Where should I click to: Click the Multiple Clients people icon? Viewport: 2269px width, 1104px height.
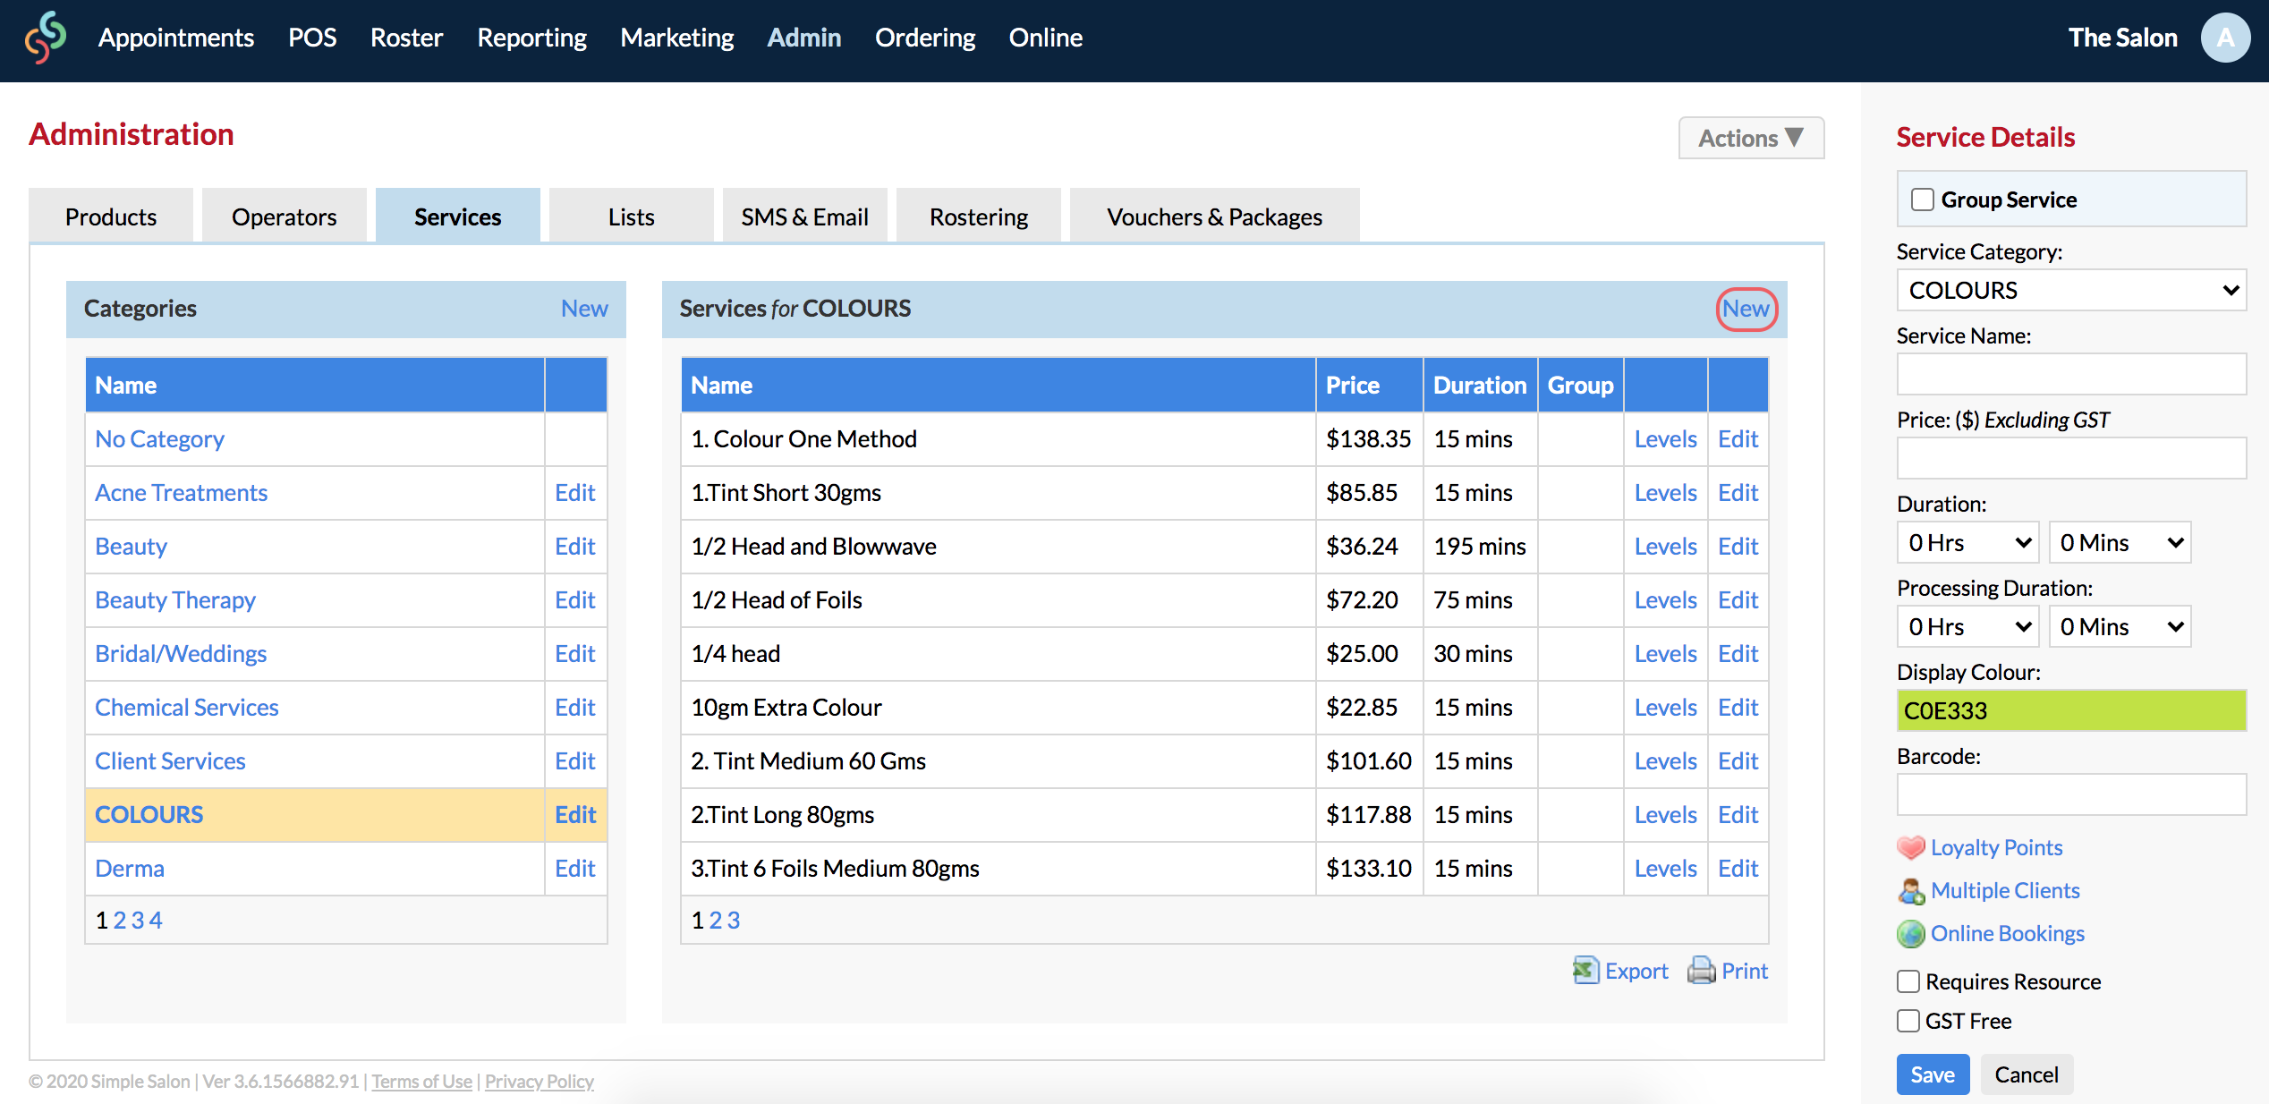click(1910, 890)
